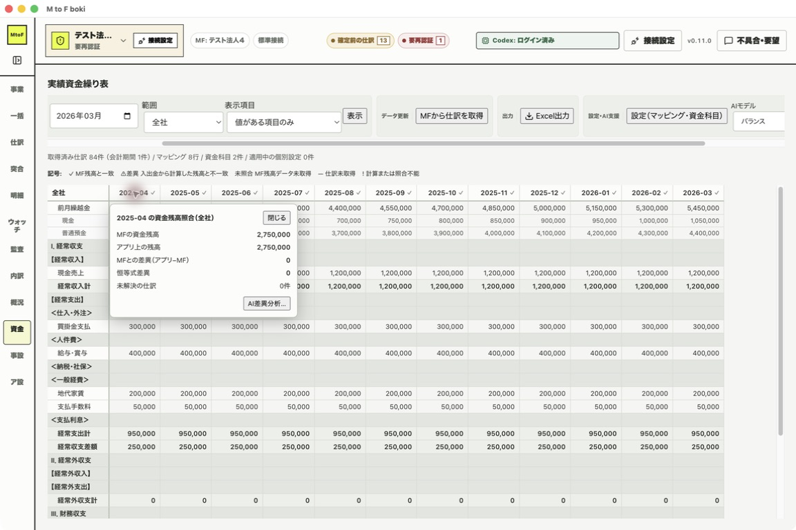Open the 要再認証 1 badge
796x530 pixels.
tap(424, 41)
